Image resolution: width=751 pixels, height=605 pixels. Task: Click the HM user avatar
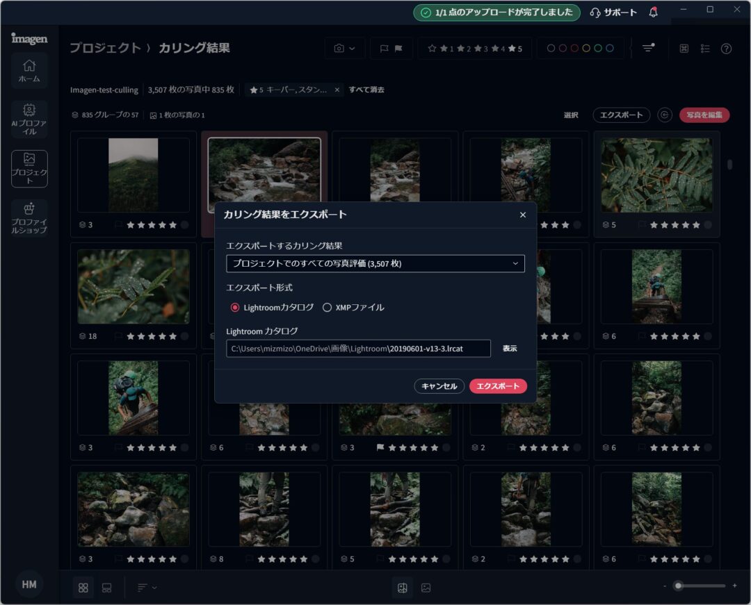pyautogui.click(x=29, y=584)
